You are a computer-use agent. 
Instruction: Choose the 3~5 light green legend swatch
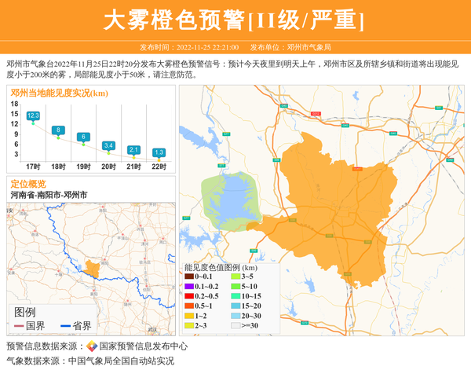[x=235, y=277]
